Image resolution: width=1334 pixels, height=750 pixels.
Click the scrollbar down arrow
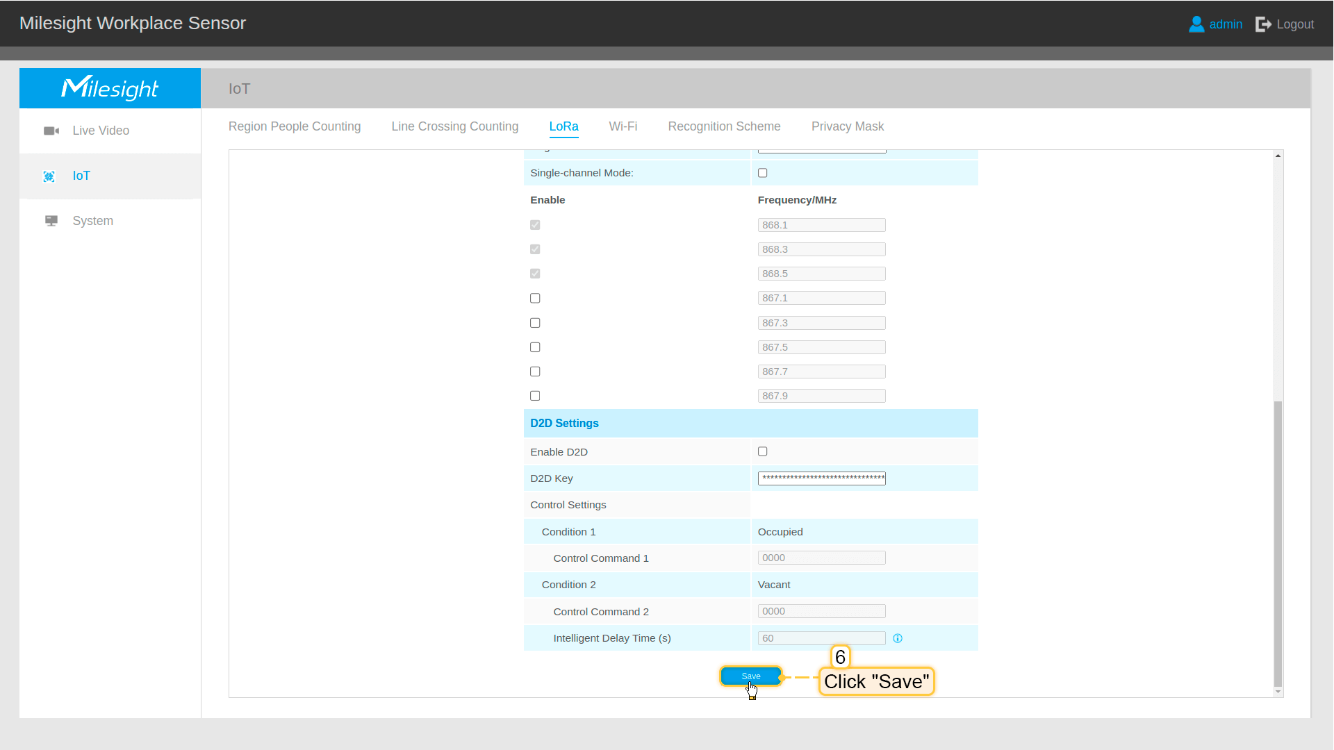tap(1278, 692)
